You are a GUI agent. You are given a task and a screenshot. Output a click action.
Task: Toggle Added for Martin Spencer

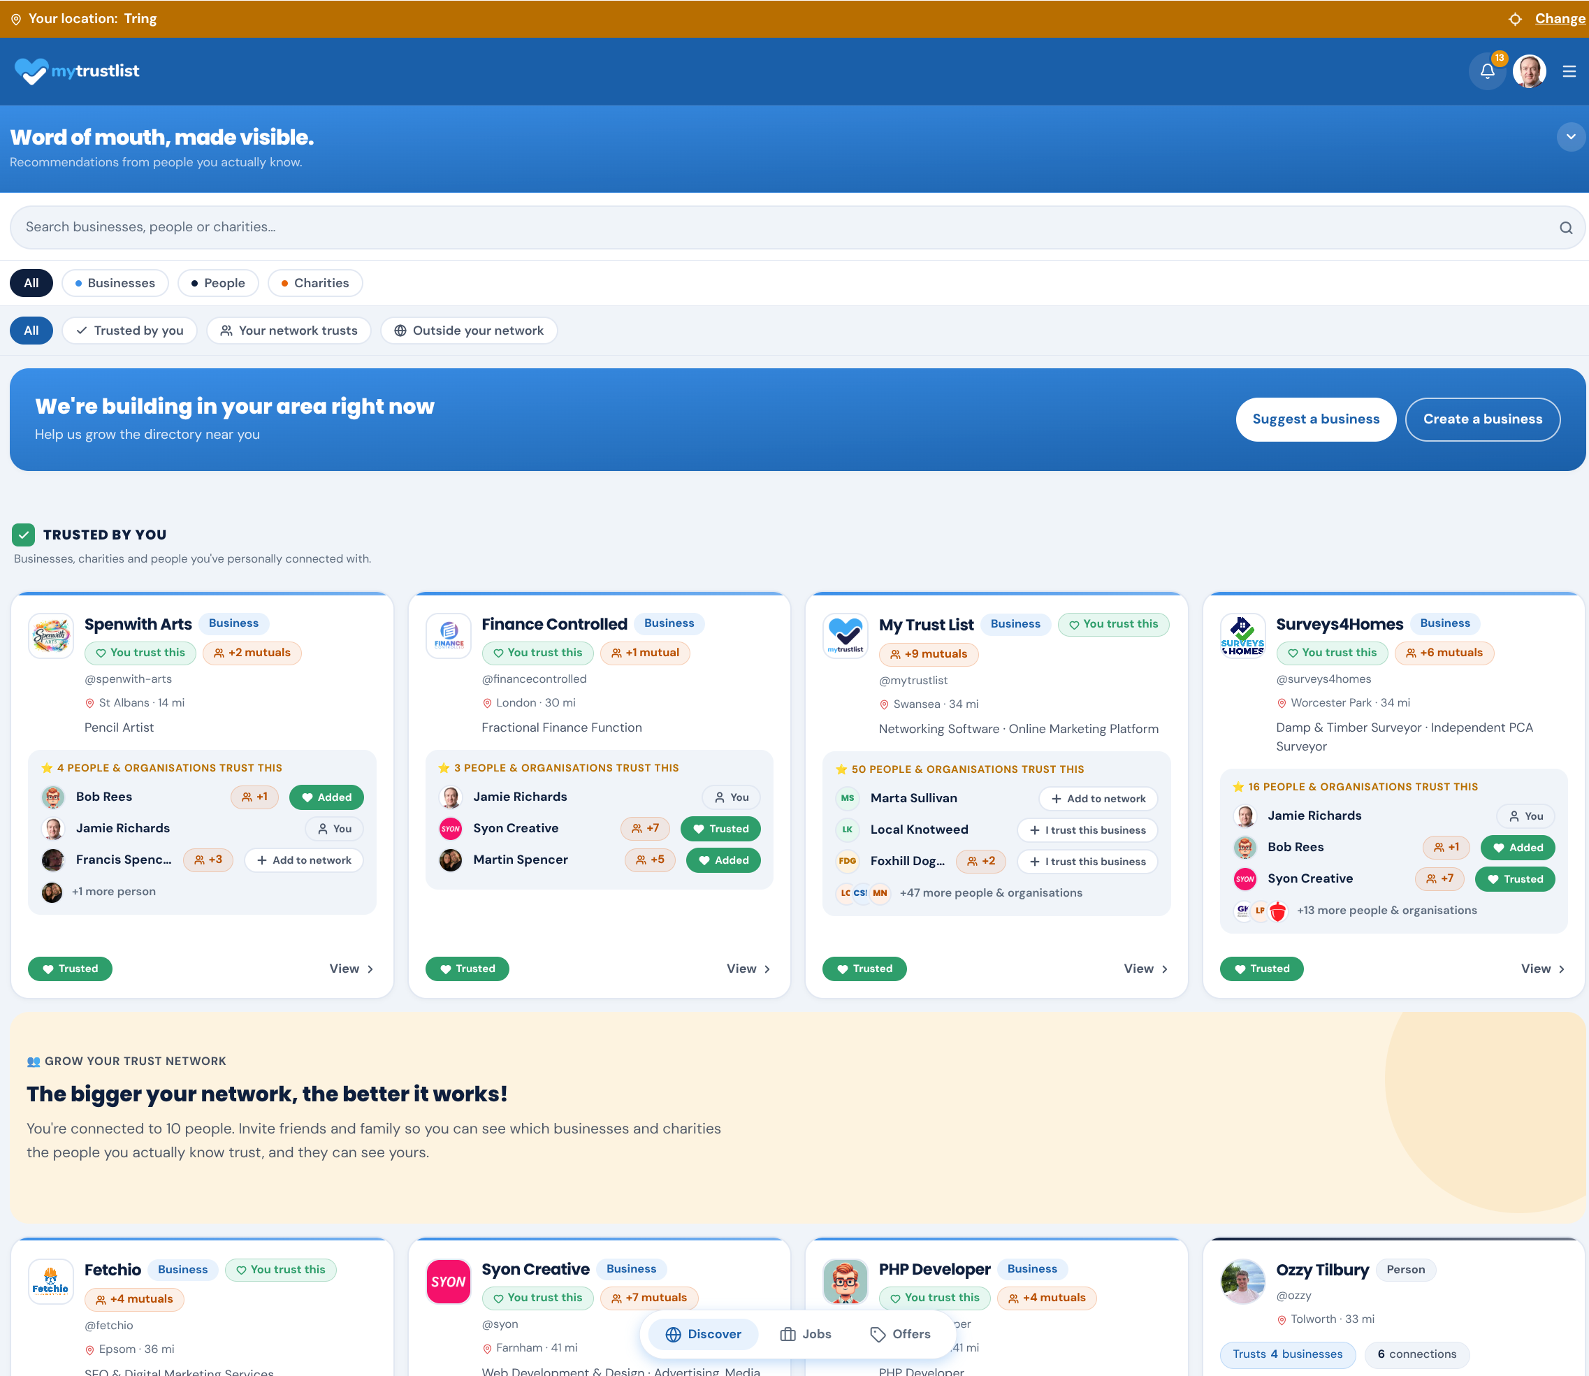pos(723,861)
